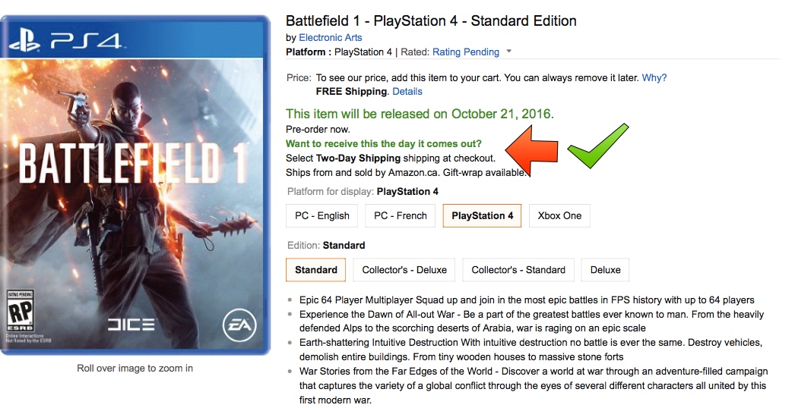Viewport: 795px width, 408px height.
Task: Open the Why? price explanation link
Action: coord(654,77)
